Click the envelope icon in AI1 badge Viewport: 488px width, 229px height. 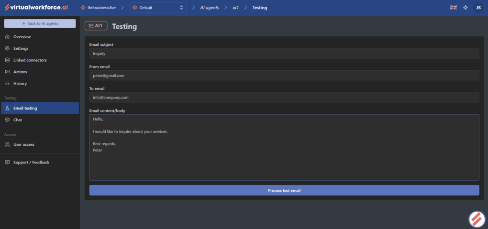91,26
